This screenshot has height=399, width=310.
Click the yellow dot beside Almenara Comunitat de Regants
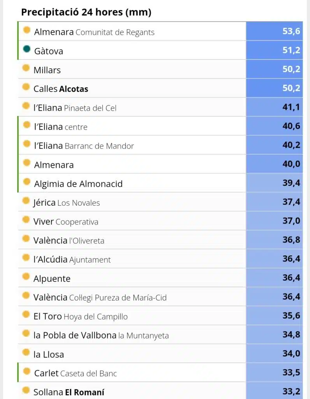27,30
